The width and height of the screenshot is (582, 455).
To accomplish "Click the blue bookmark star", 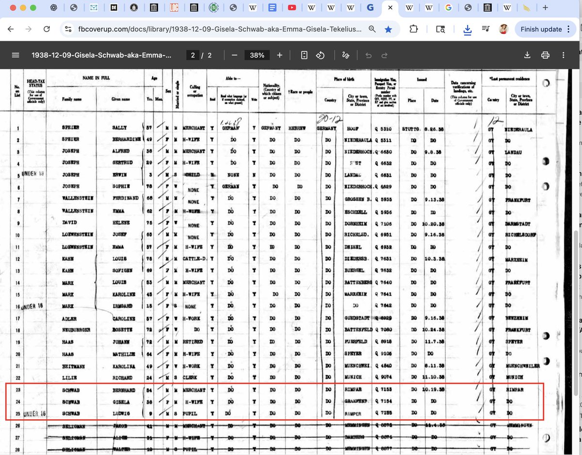I will coord(388,29).
